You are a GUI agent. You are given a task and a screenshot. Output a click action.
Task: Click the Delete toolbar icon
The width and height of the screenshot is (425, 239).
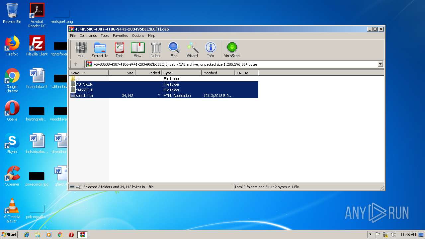pos(156,50)
